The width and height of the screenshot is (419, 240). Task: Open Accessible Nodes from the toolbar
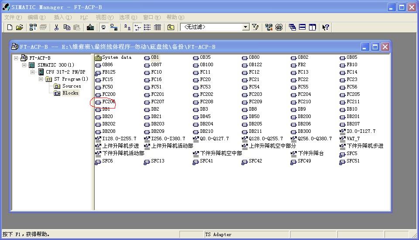pos(33,27)
